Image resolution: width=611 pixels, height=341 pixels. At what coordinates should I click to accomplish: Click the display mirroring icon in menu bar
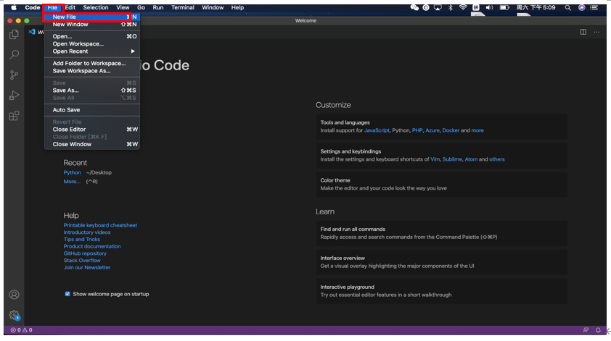coord(438,7)
